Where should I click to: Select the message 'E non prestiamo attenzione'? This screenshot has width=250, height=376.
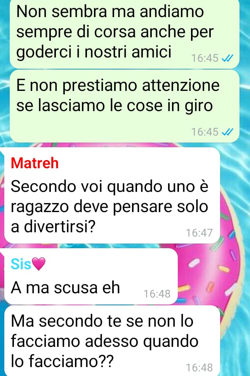point(124,106)
